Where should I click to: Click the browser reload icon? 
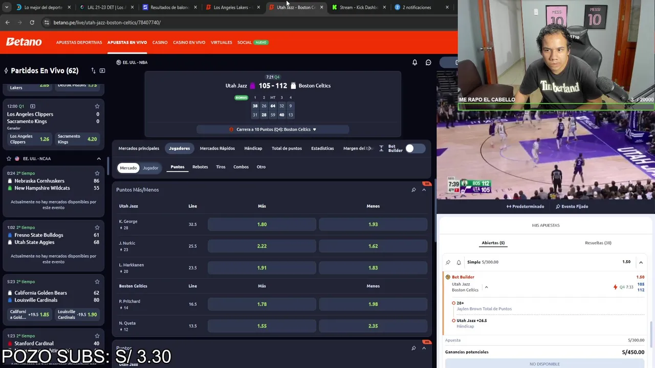pyautogui.click(x=32, y=22)
